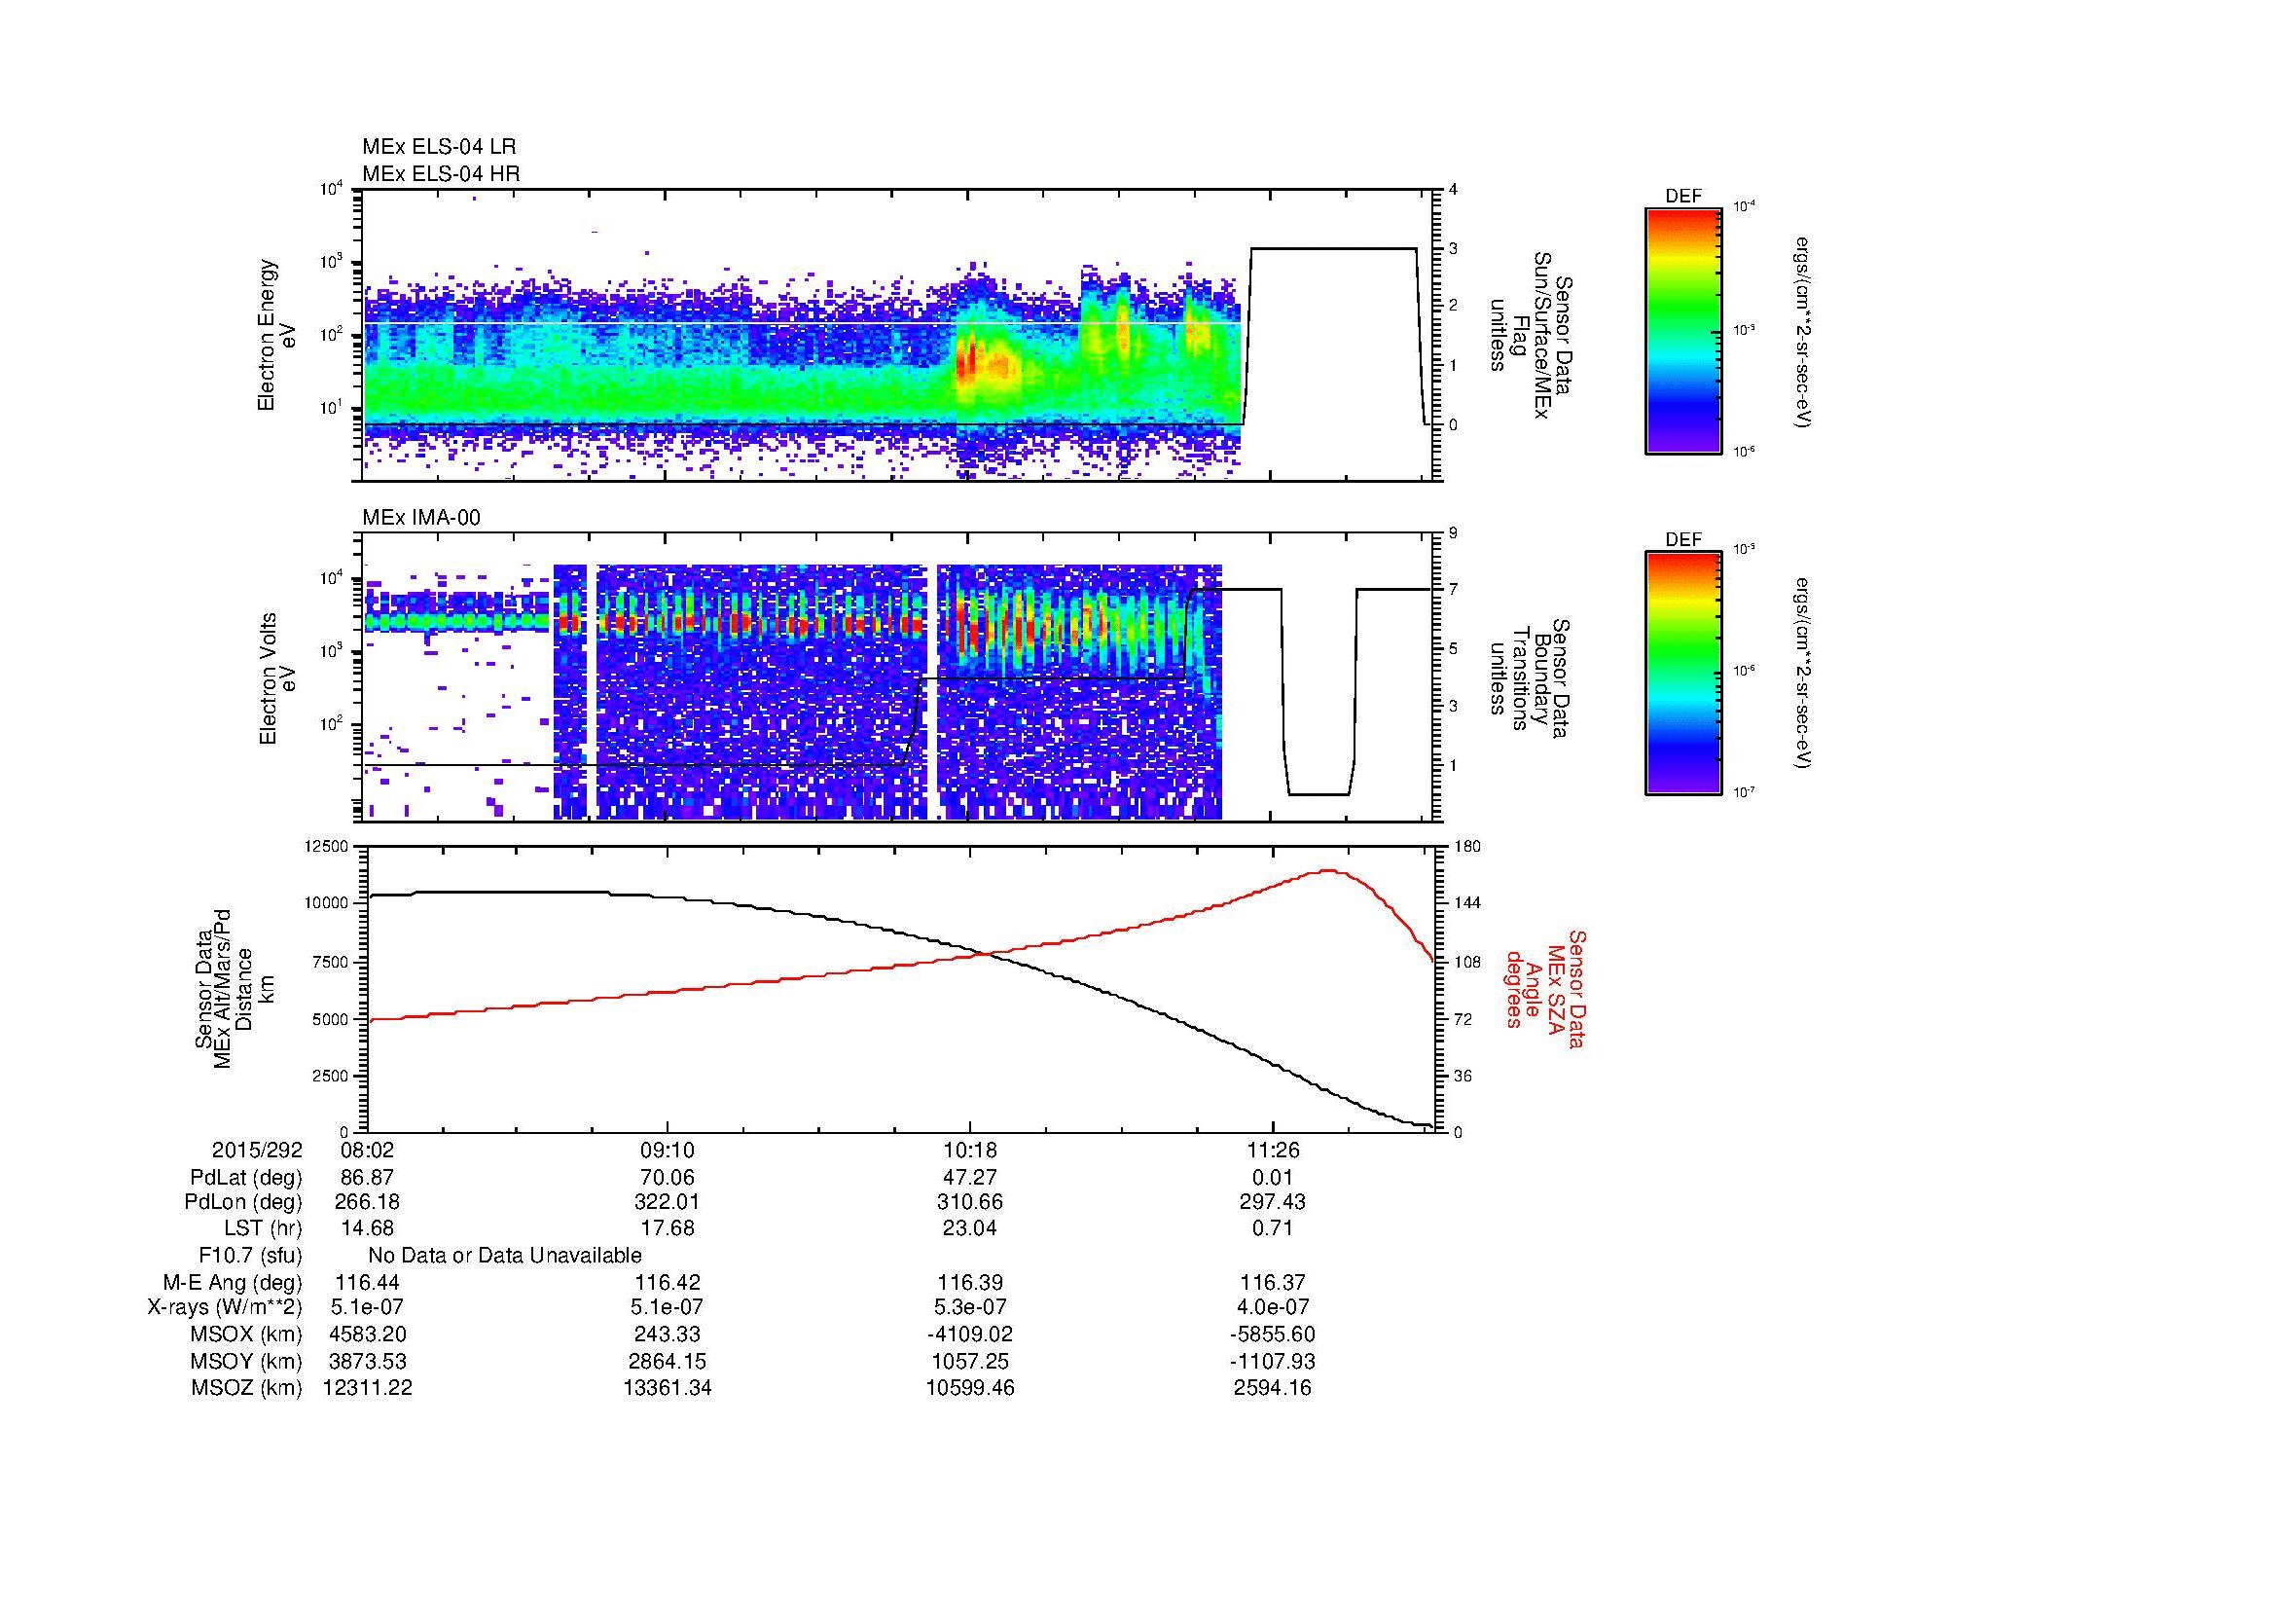Image resolution: width=2276 pixels, height=1609 pixels.
Task: Click the LST value '14.68'
Action: (367, 1228)
